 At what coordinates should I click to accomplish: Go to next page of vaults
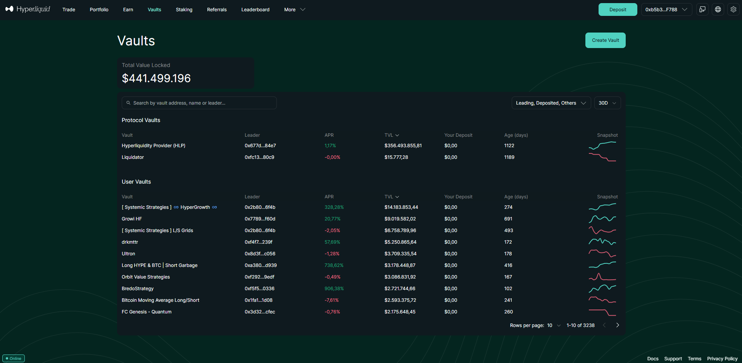tap(618, 325)
